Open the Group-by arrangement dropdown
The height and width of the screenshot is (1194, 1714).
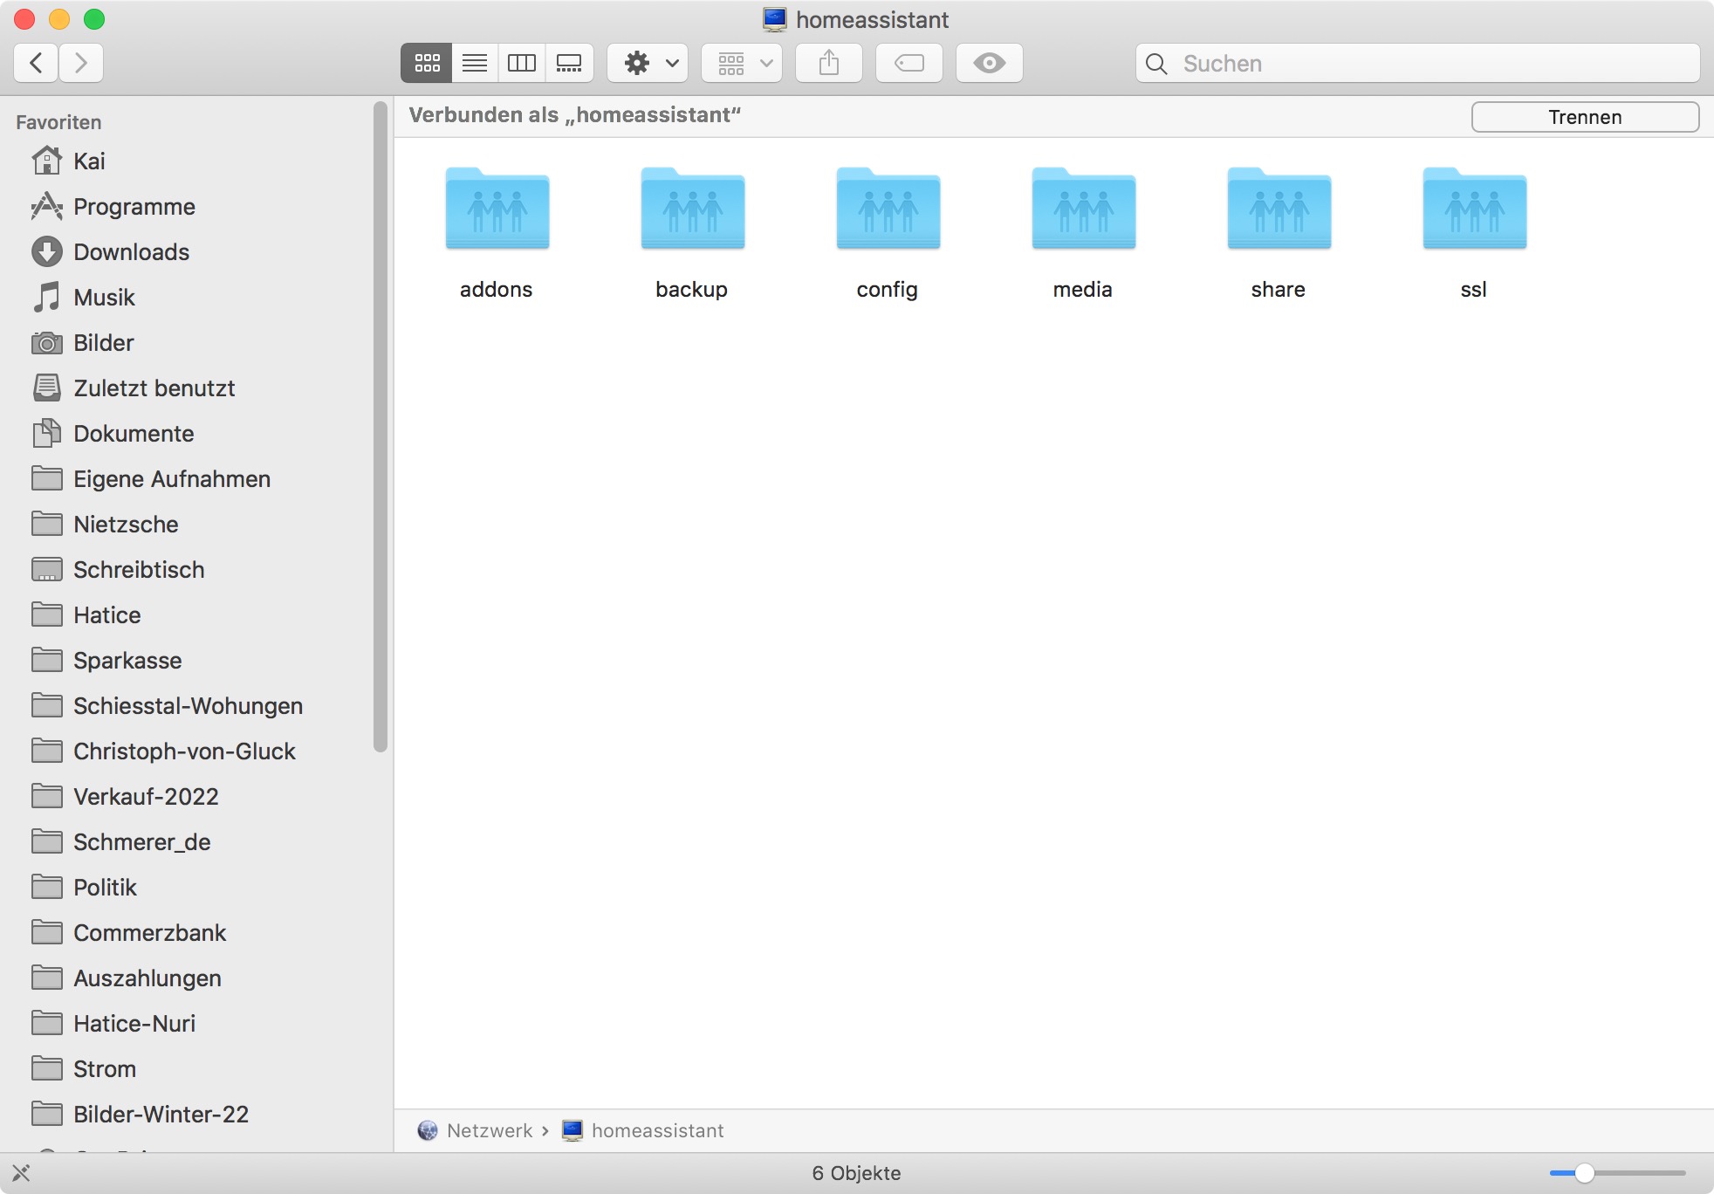742,63
